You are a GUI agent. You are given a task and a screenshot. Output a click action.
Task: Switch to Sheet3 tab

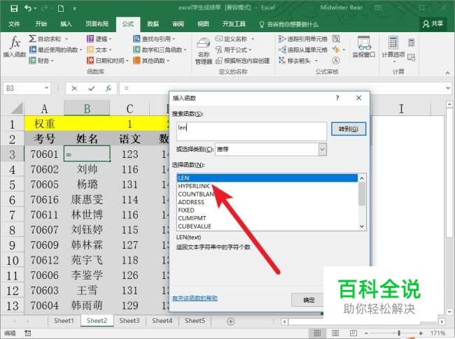(129, 321)
